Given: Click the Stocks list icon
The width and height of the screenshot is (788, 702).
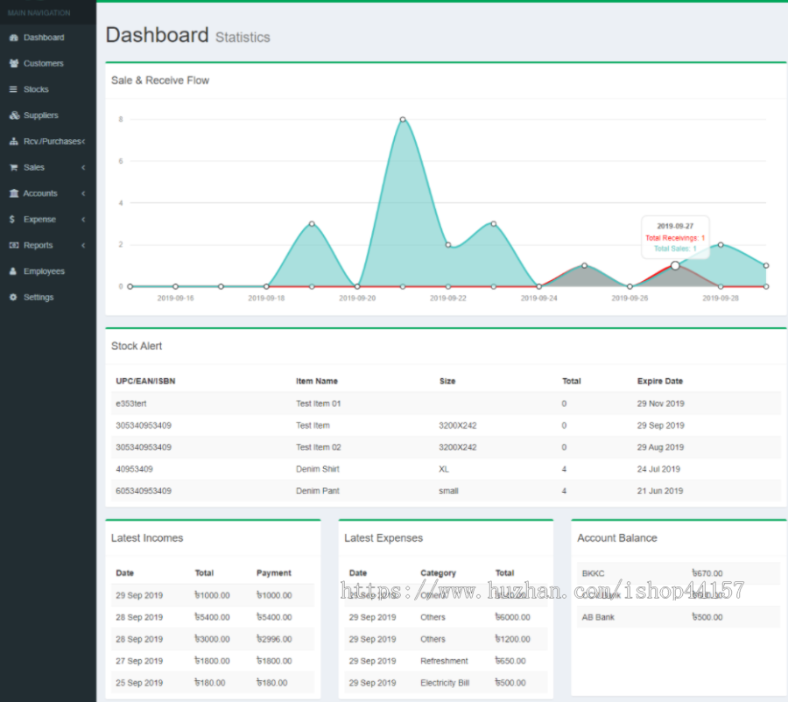Looking at the screenshot, I should click(x=13, y=89).
